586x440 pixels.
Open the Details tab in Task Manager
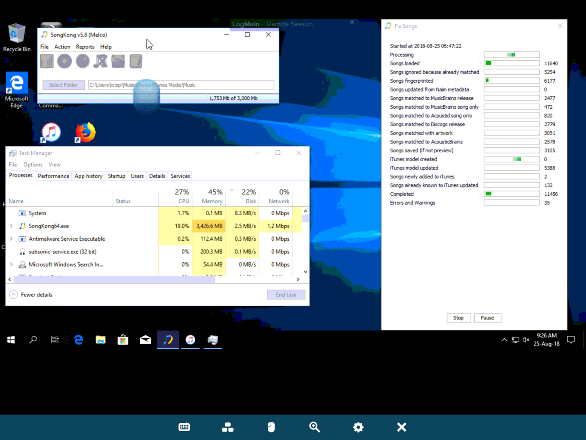(x=157, y=176)
